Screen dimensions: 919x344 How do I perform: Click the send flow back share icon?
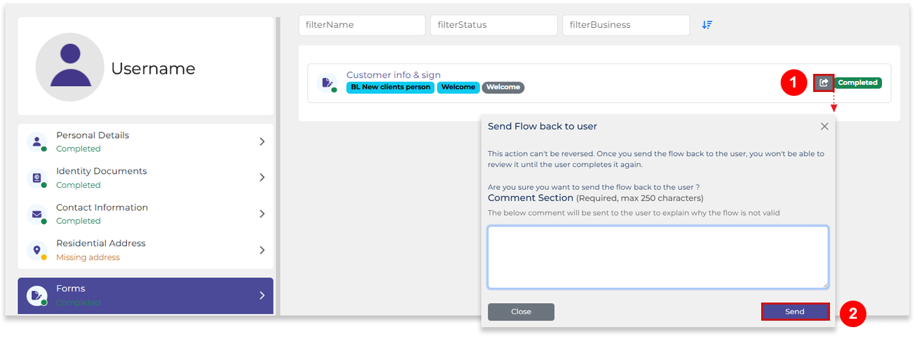click(824, 83)
